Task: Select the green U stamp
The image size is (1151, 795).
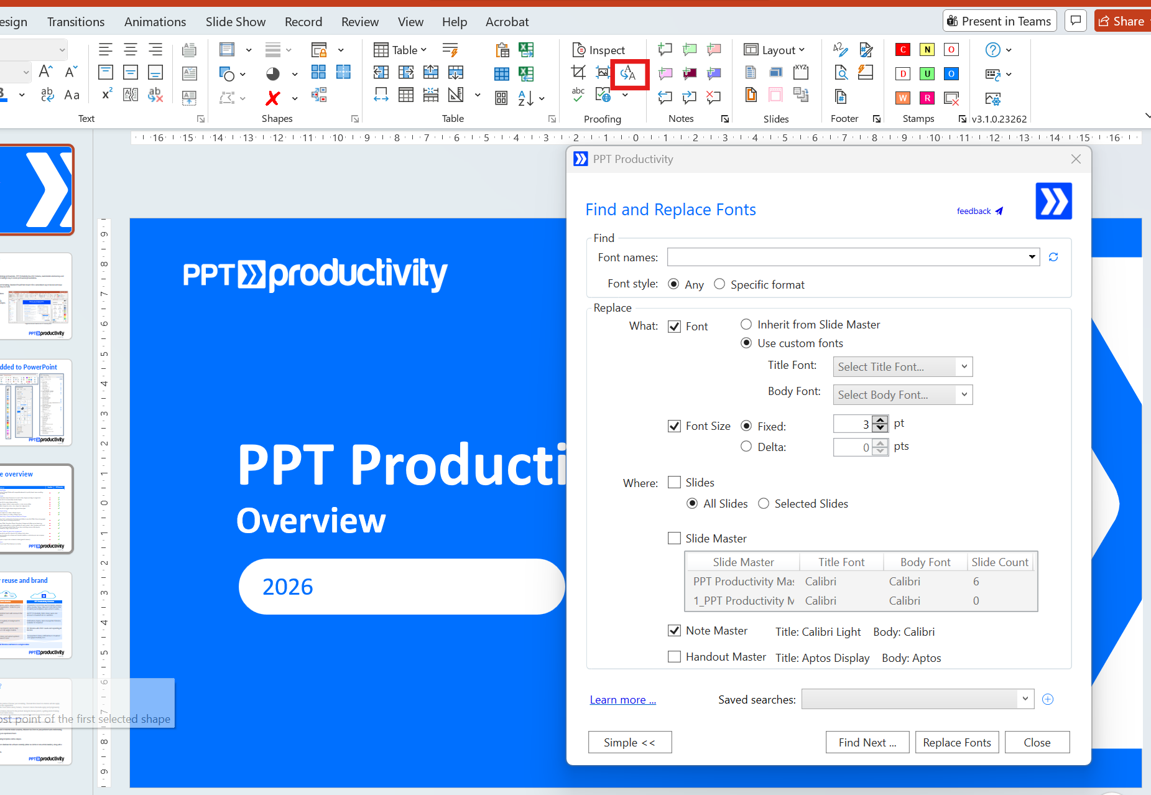Action: pyautogui.click(x=927, y=74)
